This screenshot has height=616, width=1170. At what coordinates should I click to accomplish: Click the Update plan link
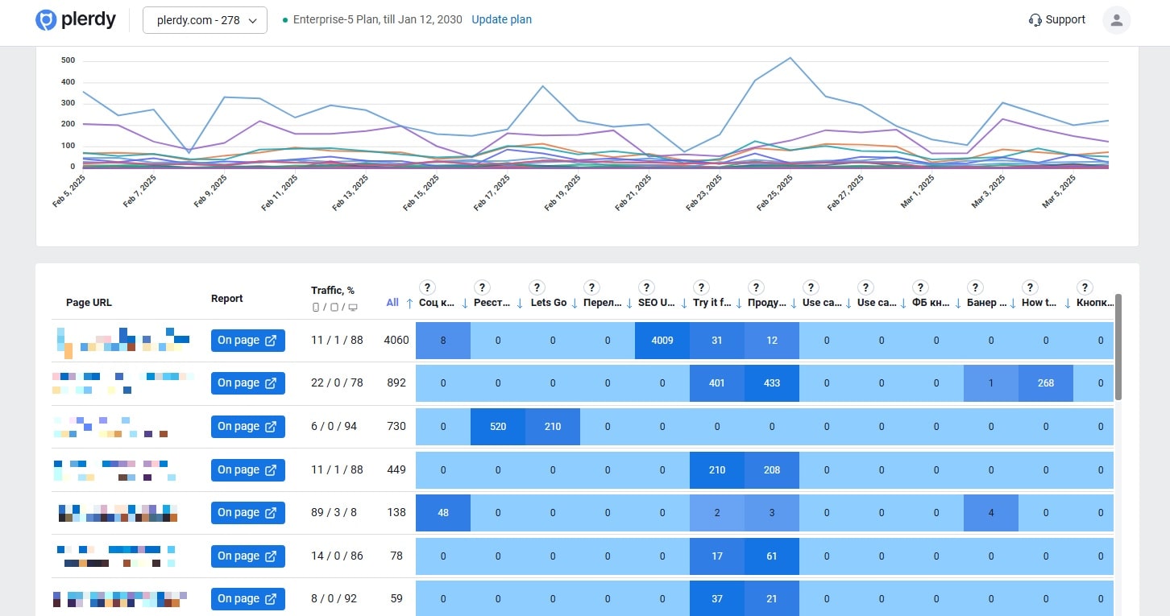pos(501,19)
